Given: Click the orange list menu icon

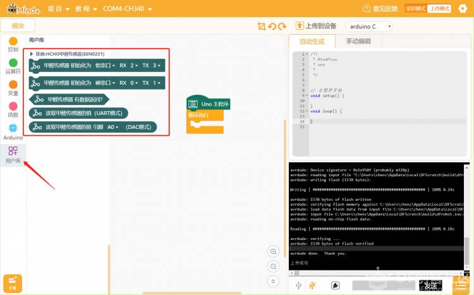Looking at the screenshot, I should click(x=461, y=286).
